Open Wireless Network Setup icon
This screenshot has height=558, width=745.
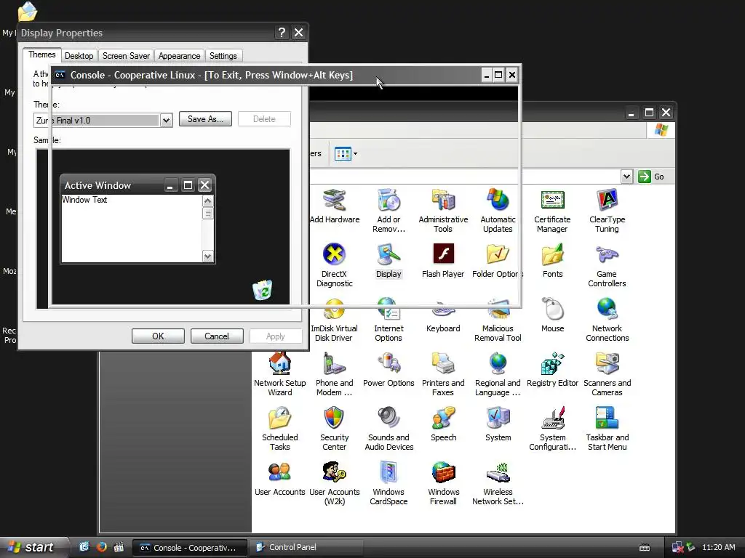(498, 472)
